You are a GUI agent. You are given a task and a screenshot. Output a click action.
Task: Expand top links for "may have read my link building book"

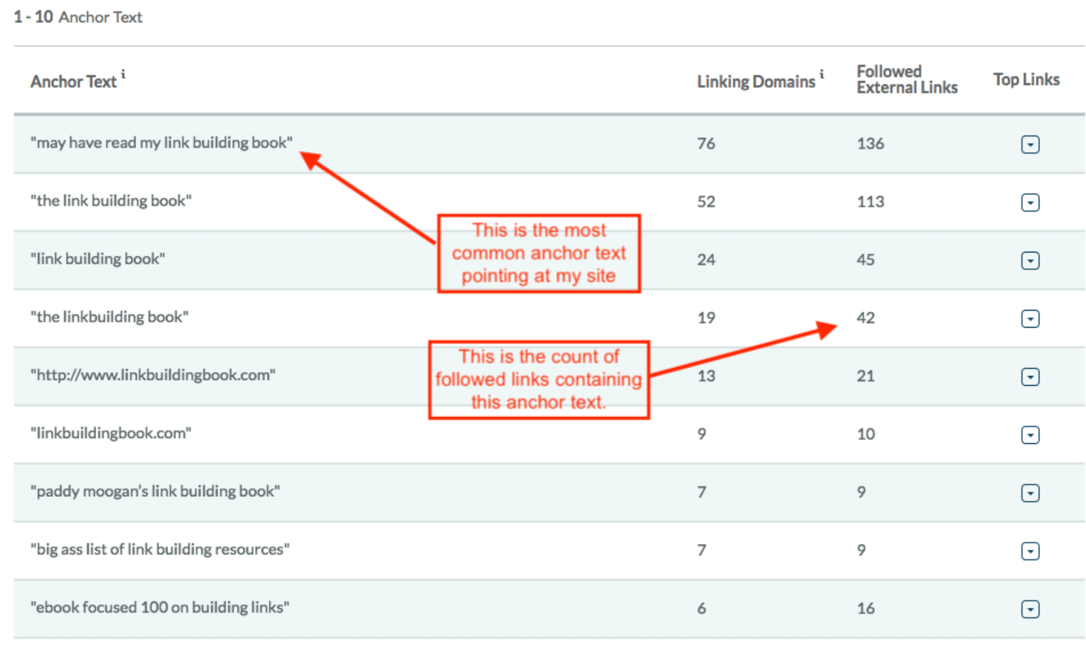[1030, 144]
